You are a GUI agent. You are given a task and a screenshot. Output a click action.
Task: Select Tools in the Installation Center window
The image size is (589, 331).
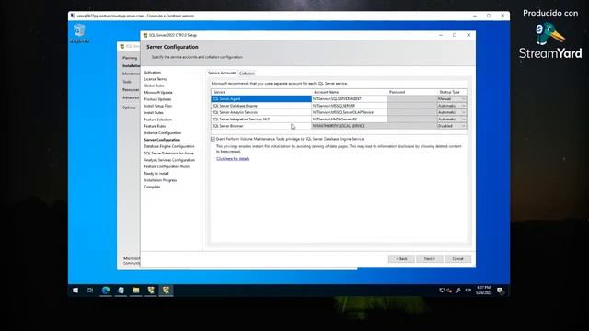point(127,82)
